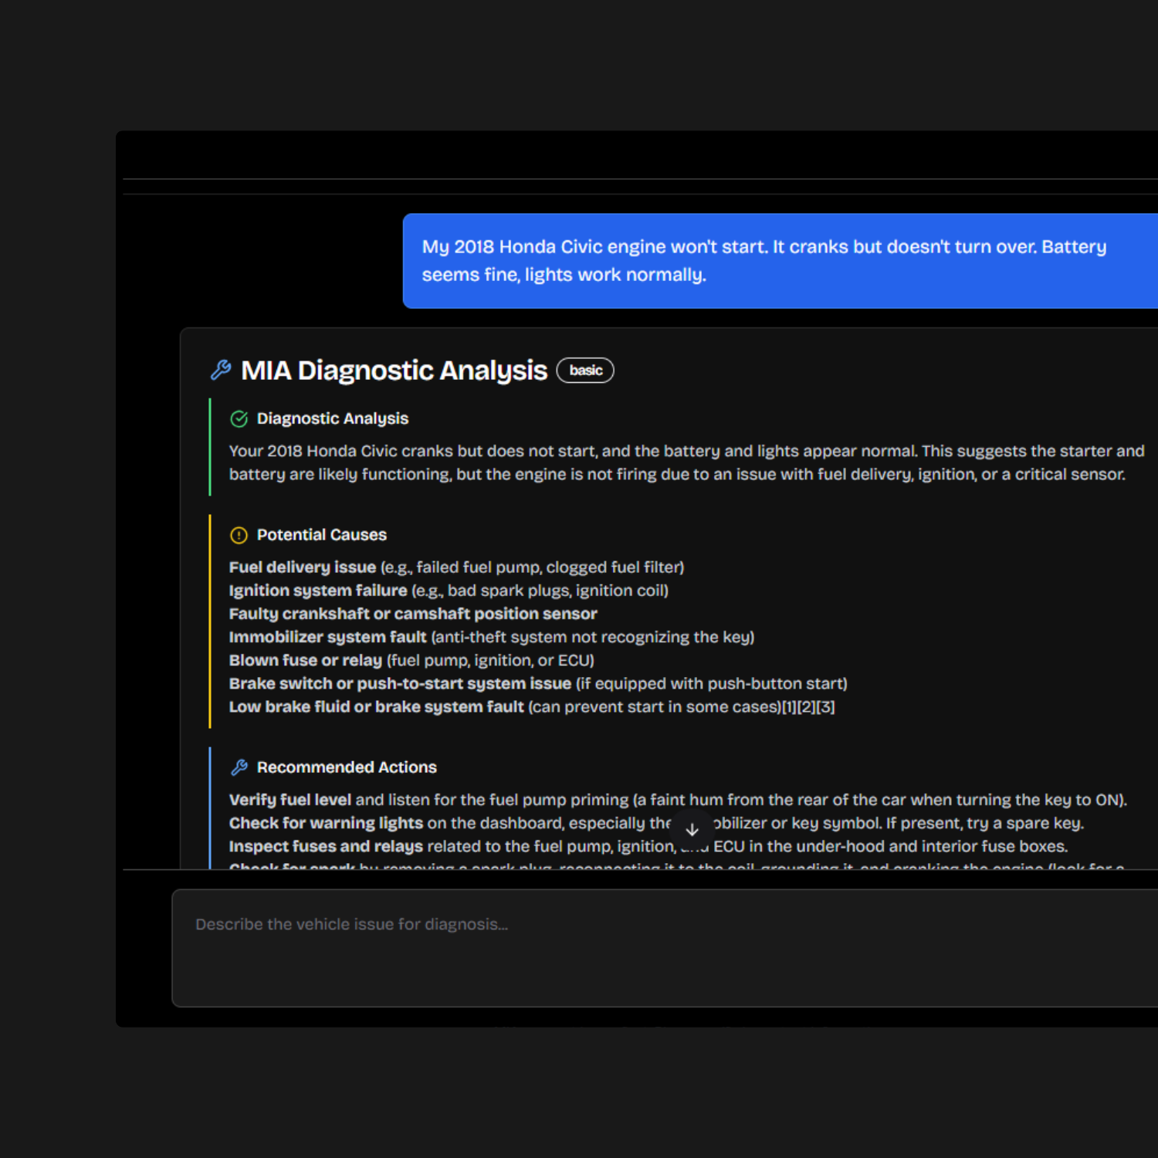Click the MIA Diagnostic Analysis heading
Image resolution: width=1158 pixels, height=1158 pixels.
[x=394, y=371]
